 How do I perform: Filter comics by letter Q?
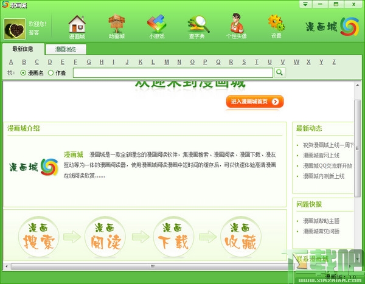click(218, 62)
